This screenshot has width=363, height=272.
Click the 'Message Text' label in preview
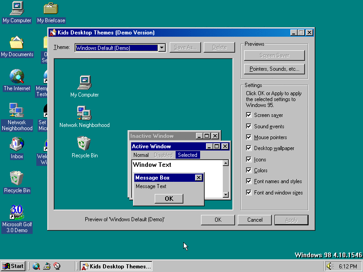coord(151,186)
